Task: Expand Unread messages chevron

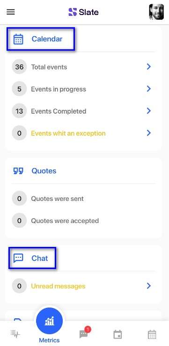Action: pos(149,286)
